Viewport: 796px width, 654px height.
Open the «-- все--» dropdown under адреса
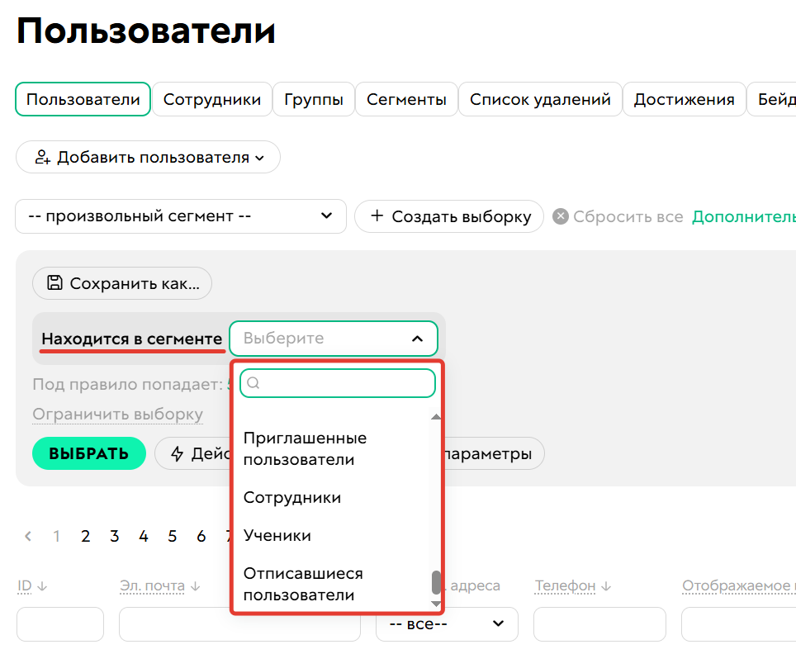coord(446,624)
